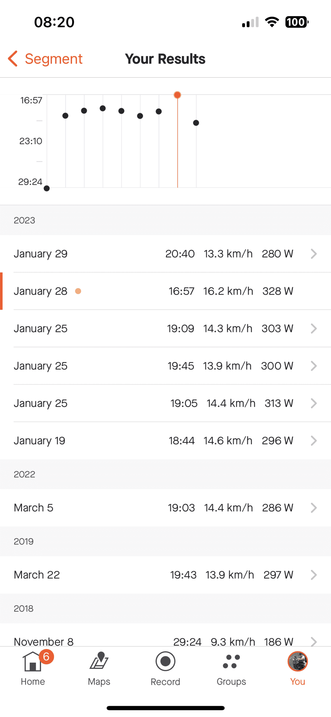Tap the orange dot beside January 28
The height and width of the screenshot is (717, 331).
[78, 291]
